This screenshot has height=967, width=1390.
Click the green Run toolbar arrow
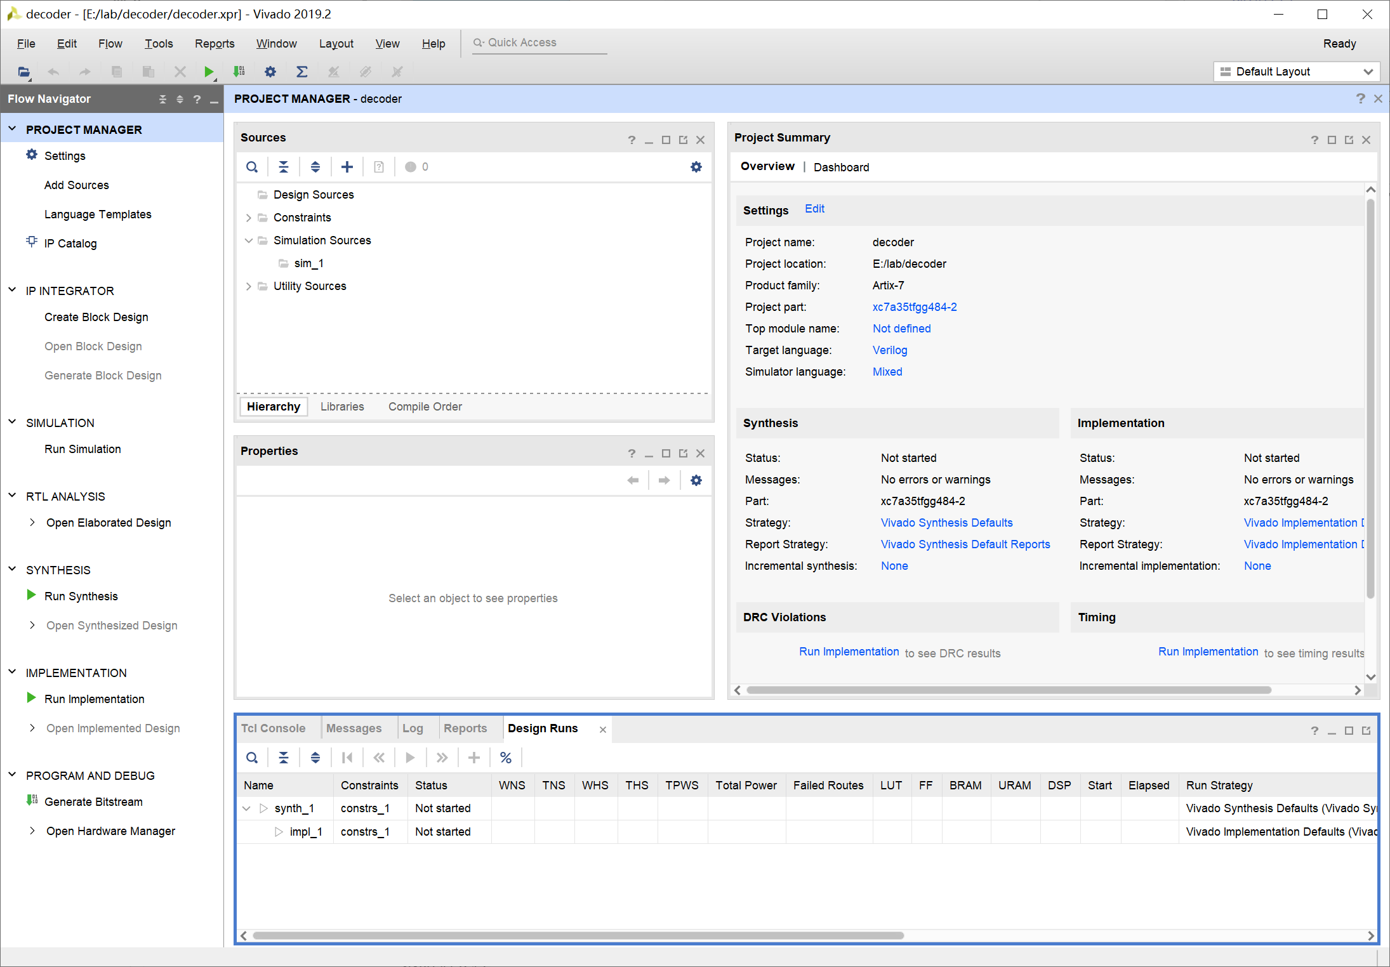tap(208, 72)
